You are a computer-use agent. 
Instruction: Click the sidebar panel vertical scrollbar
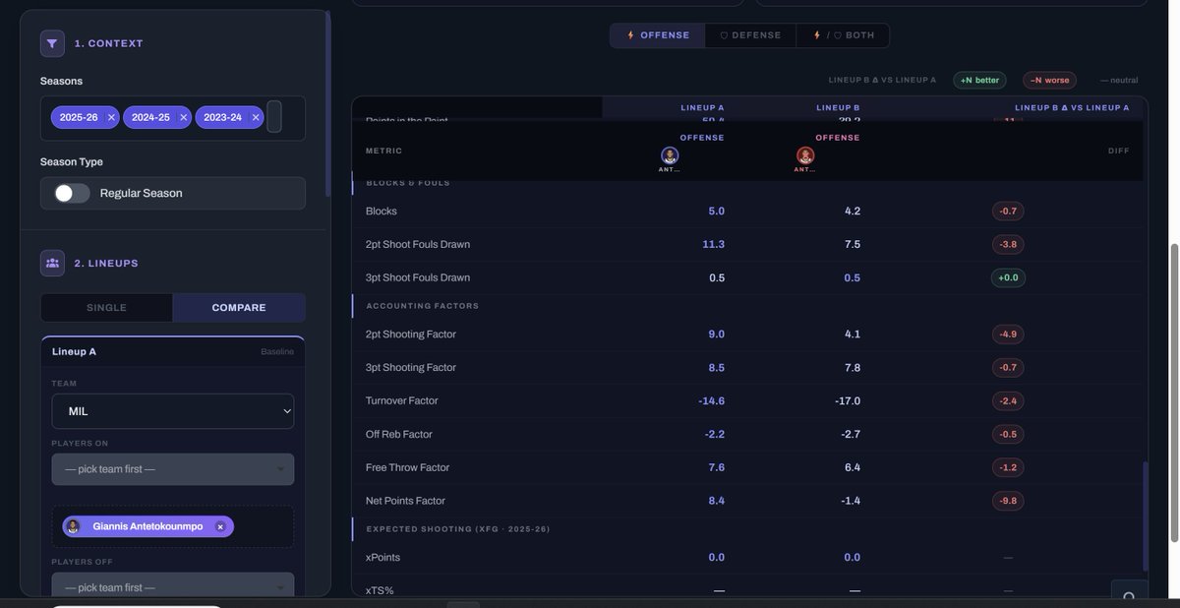pyautogui.click(x=327, y=106)
